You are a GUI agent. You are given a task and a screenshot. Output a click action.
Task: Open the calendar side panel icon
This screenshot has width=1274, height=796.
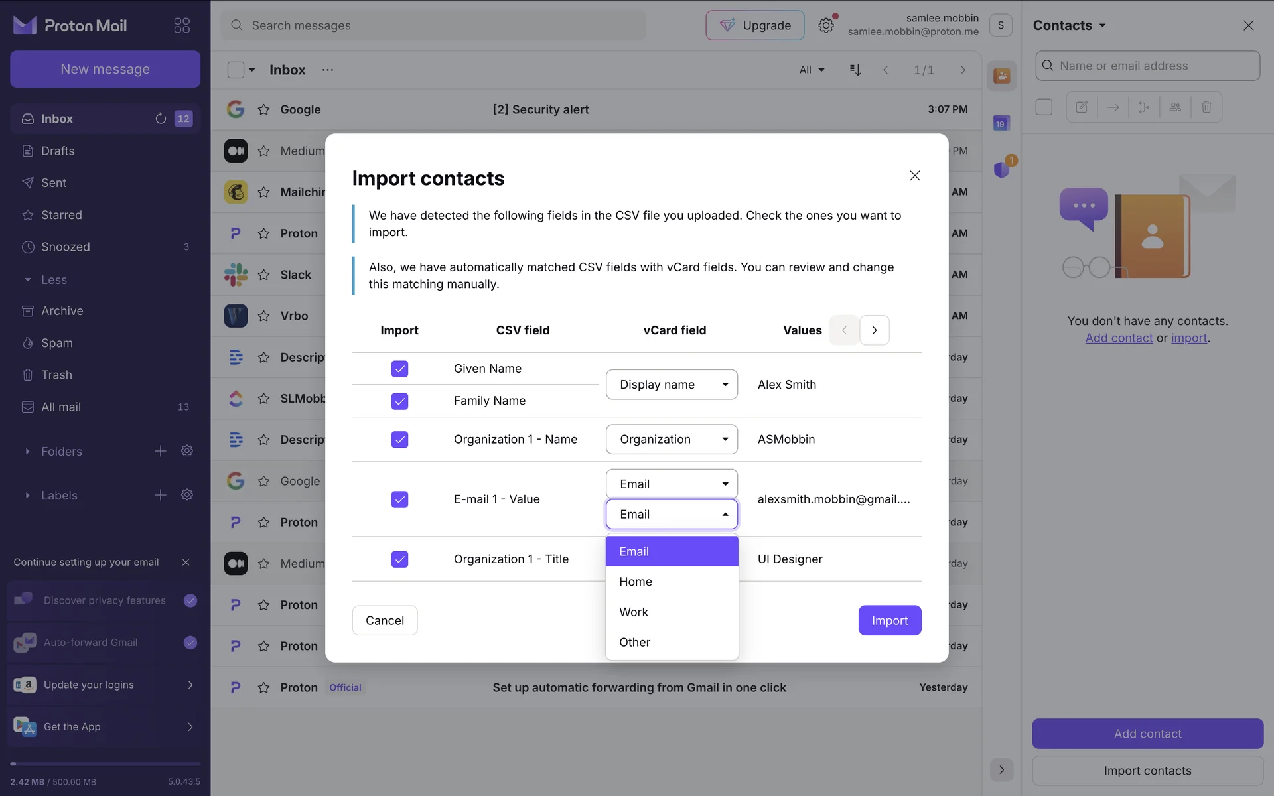click(1001, 123)
